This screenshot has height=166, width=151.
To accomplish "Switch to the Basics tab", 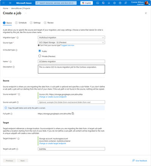I will click(8, 23).
